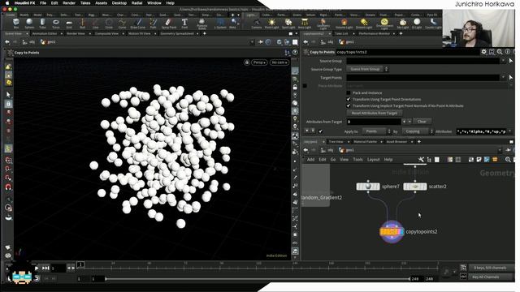Add an Environment Light from shelf

(x=384, y=24)
